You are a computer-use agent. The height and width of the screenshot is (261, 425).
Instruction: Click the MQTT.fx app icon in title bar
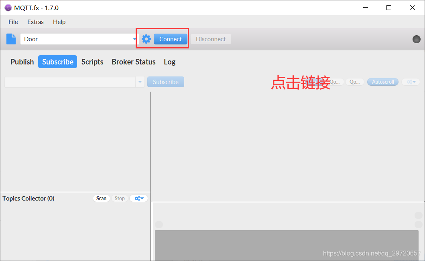point(8,8)
